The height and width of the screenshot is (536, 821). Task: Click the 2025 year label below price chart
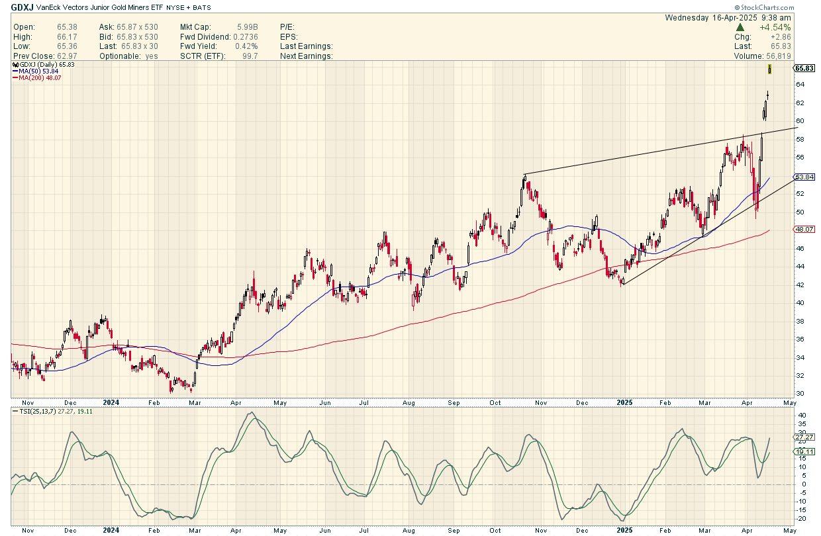tap(625, 402)
